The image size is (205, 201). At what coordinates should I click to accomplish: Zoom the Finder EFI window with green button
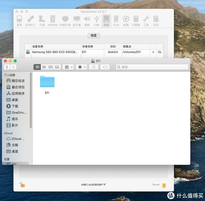15,61
